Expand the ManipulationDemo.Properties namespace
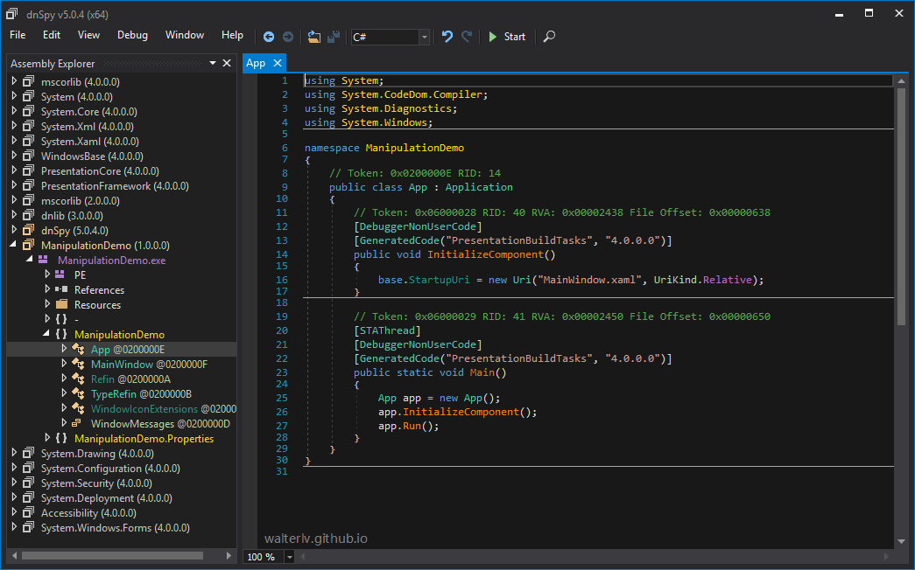 click(x=48, y=438)
